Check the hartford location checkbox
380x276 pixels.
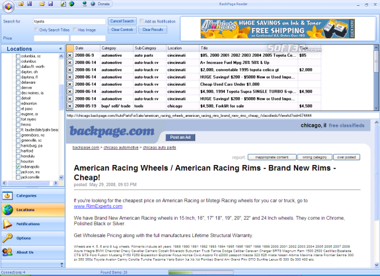tap(18, 151)
